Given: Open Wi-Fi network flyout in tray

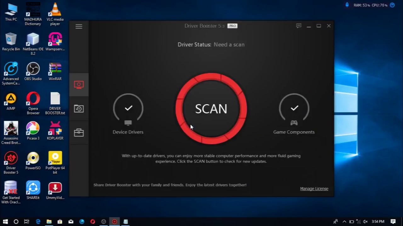Looking at the screenshot, I should 358,222.
